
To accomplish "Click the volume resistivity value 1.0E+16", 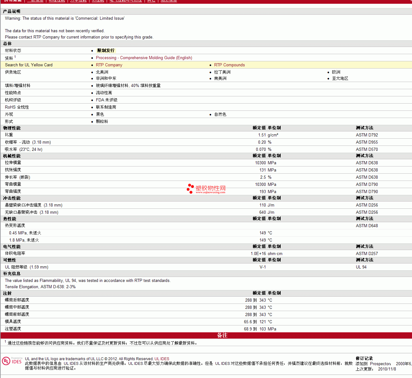I will pyautogui.click(x=258, y=253).
